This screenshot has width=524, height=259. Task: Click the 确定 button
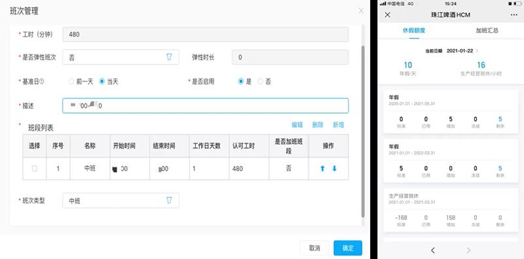click(x=348, y=248)
